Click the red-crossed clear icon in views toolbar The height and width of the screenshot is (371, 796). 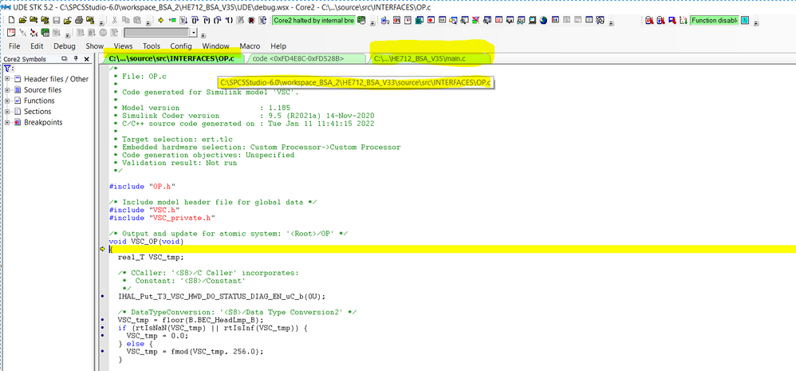point(475,20)
